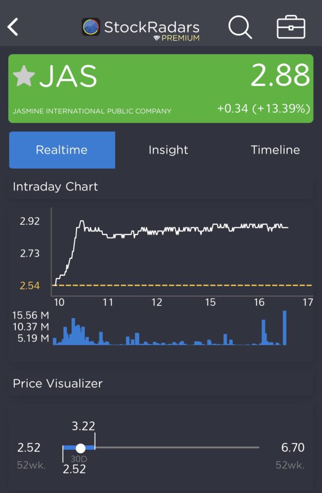Screen dimensions: 322x493
Task: Toggle the favorite star for JAS
Action: (x=24, y=76)
